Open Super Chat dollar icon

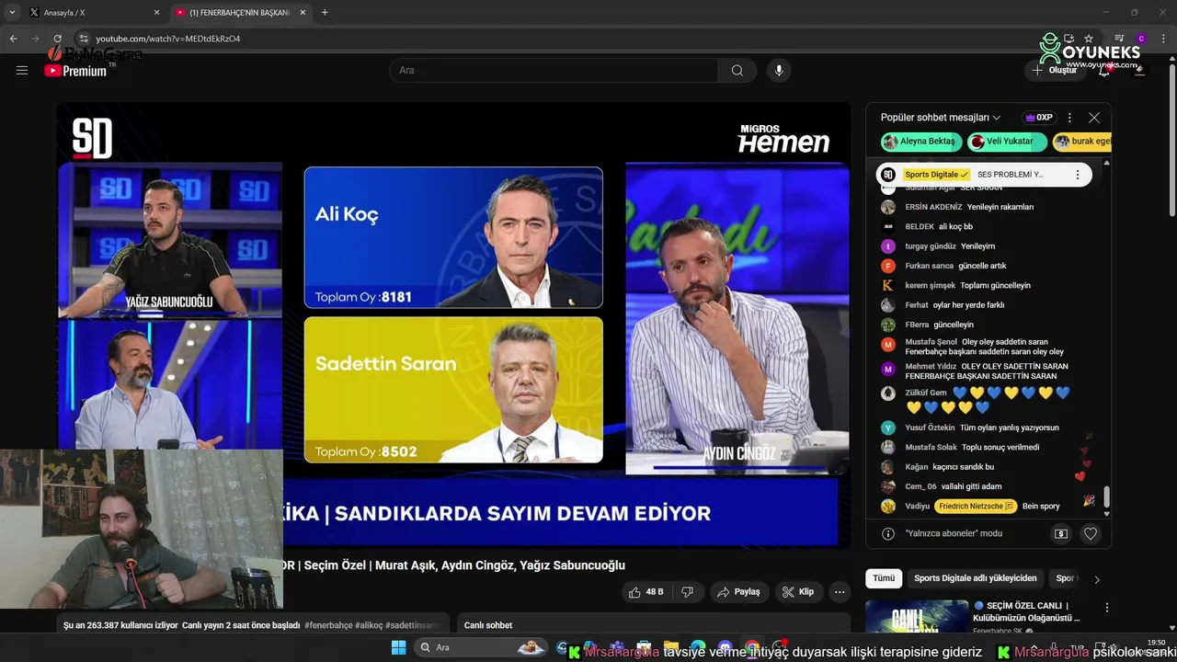click(1061, 533)
